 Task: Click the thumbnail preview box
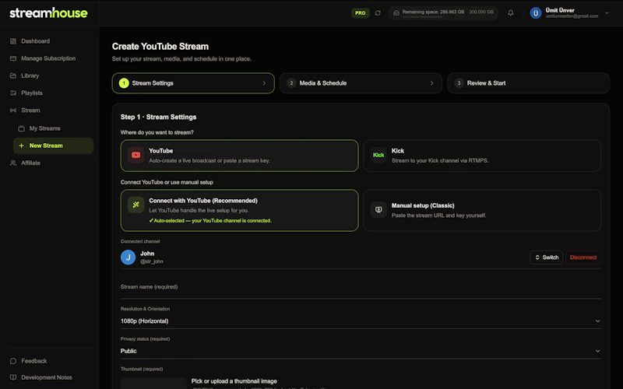(x=153, y=383)
